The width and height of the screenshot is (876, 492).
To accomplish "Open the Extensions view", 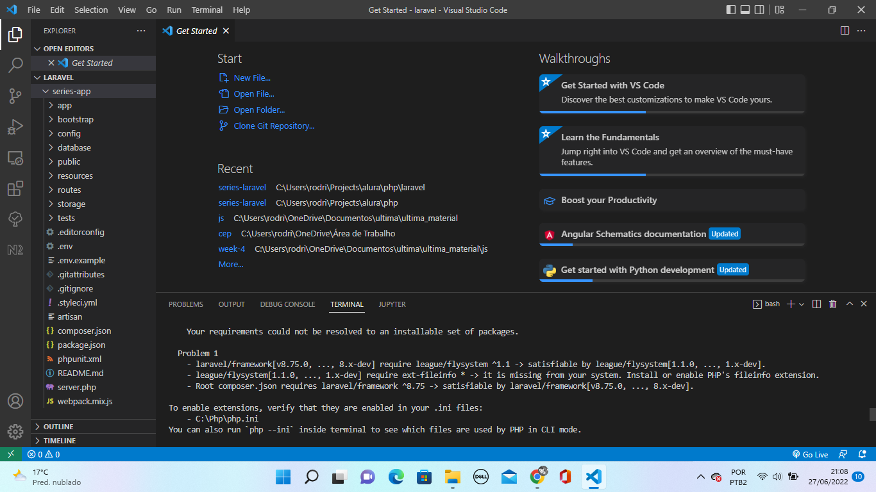I will click(15, 188).
